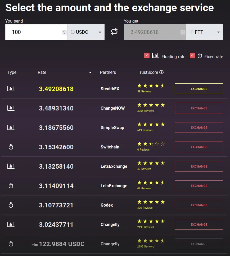Click the Switchain star rating
The image size is (230, 256).
(151, 144)
